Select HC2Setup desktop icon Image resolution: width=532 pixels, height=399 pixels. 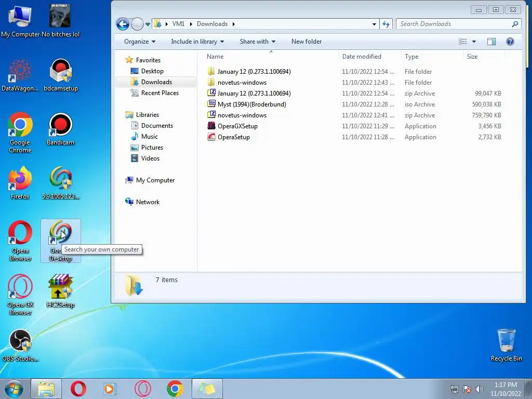click(x=60, y=291)
